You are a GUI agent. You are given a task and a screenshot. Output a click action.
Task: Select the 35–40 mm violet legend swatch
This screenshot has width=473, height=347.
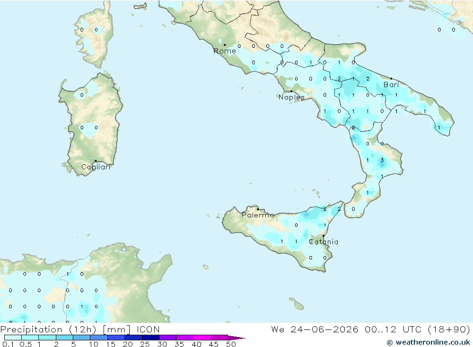[x=185, y=338]
